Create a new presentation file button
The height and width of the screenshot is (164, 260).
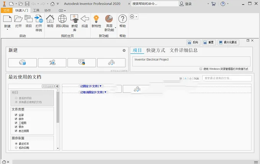point(111,63)
